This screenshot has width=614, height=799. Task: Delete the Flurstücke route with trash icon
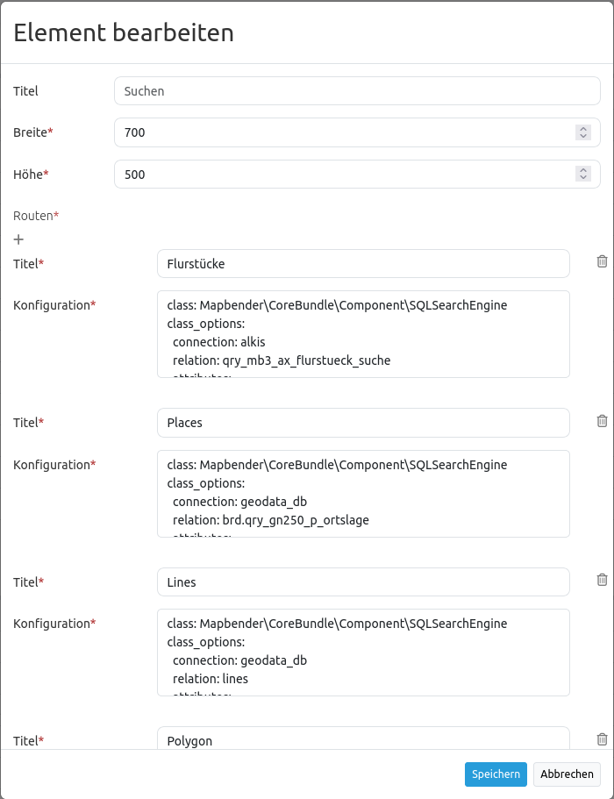click(602, 261)
